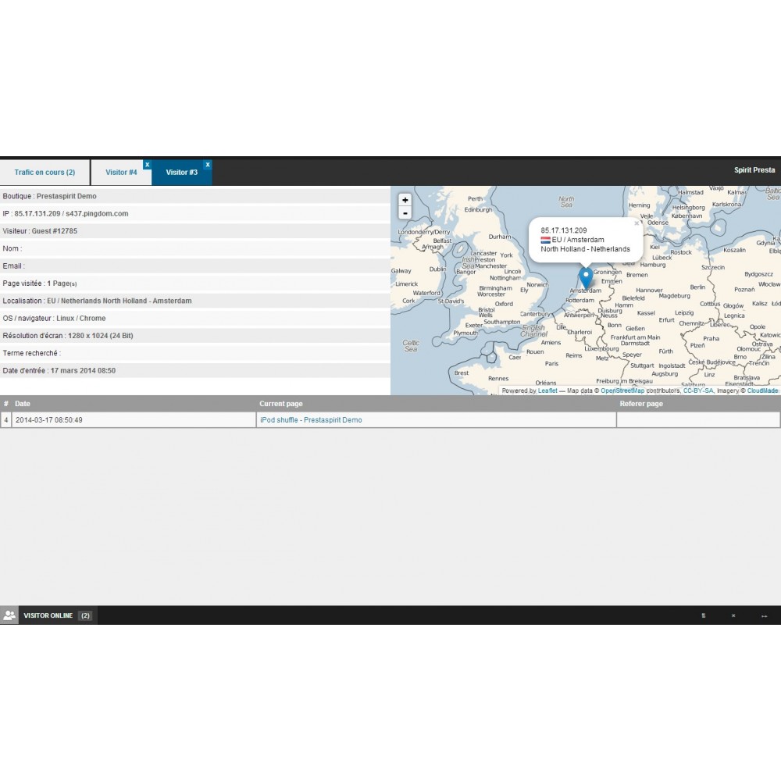Open the iPod shuffle - Prestaspirit Demo link
781x781 pixels.
[x=311, y=420]
